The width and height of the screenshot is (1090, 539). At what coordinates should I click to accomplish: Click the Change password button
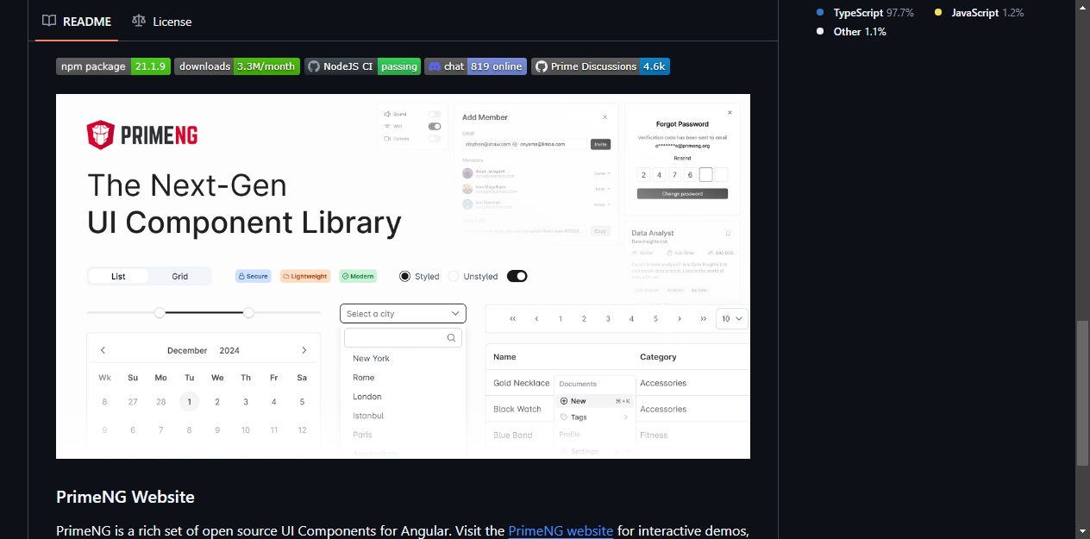[682, 194]
